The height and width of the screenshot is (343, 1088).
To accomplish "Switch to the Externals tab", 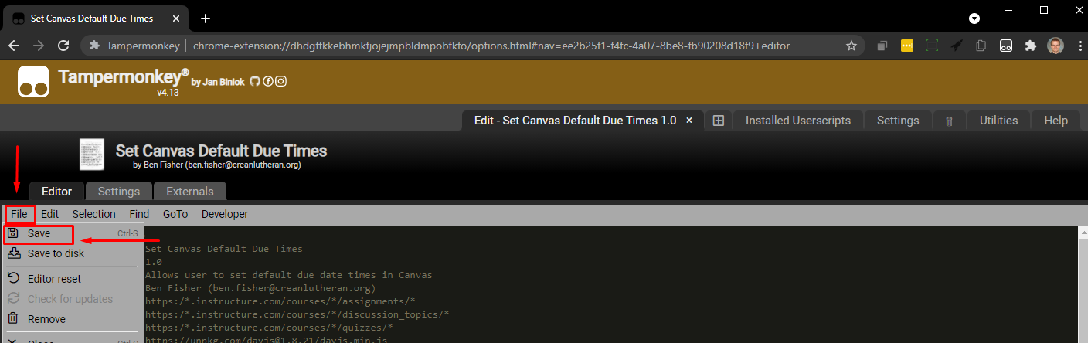I will [190, 192].
